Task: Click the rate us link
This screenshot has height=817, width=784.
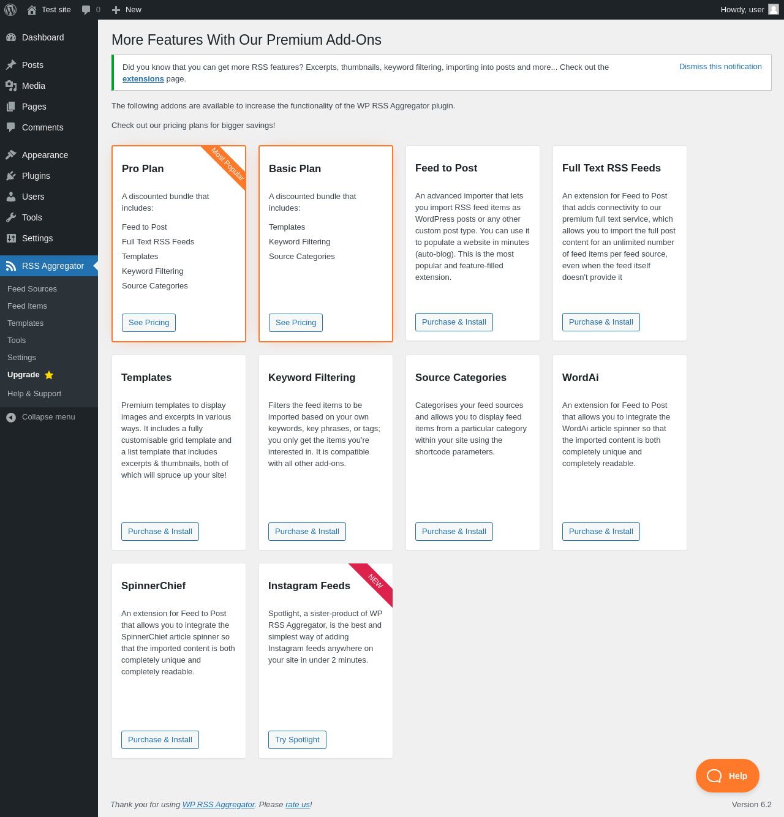Action: (298, 805)
